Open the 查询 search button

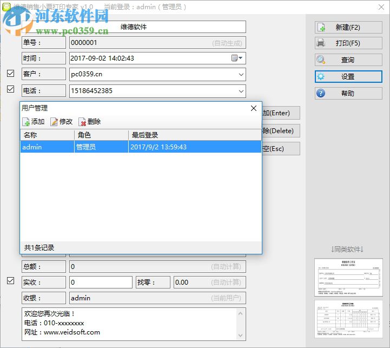click(x=348, y=60)
